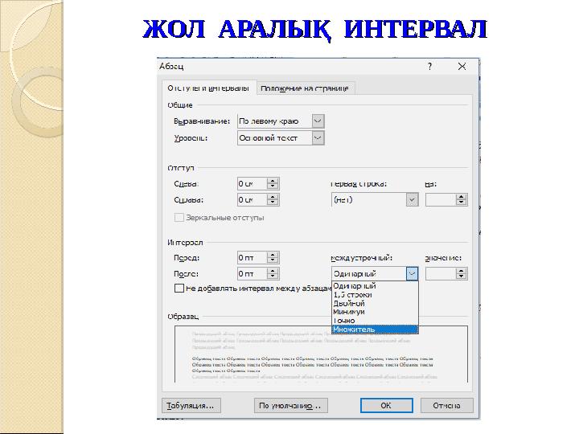This screenshot has height=434, width=579.
Task: Select highlighted Множитель option
Action: click(375, 330)
